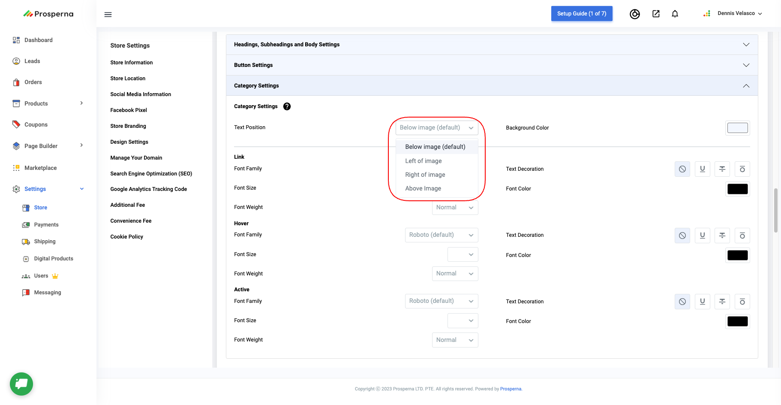Choose Above Image option
The height and width of the screenshot is (405, 781).
(423, 188)
